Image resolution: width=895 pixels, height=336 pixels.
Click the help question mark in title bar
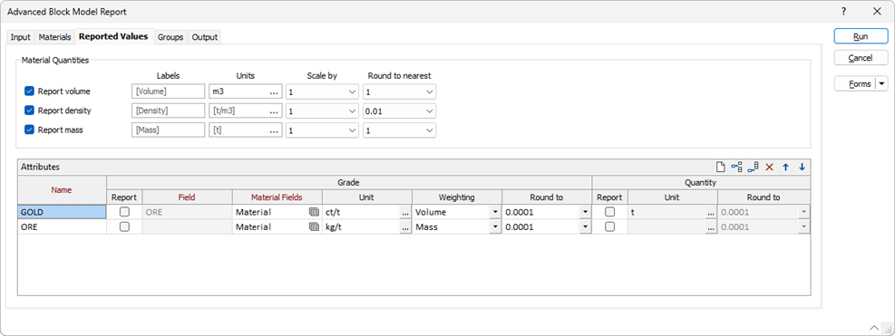[x=843, y=12]
